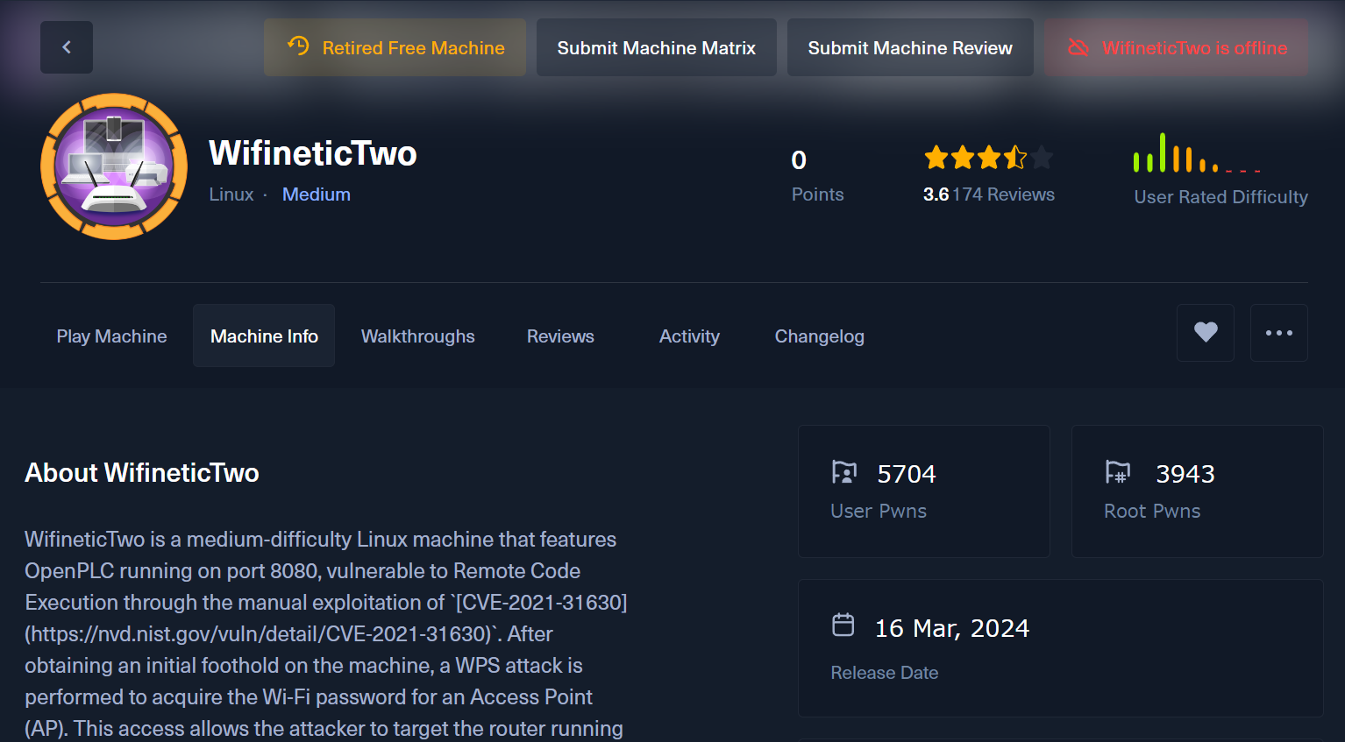Click the 16 Mar, 2024 date
The image size is (1345, 742).
point(952,628)
